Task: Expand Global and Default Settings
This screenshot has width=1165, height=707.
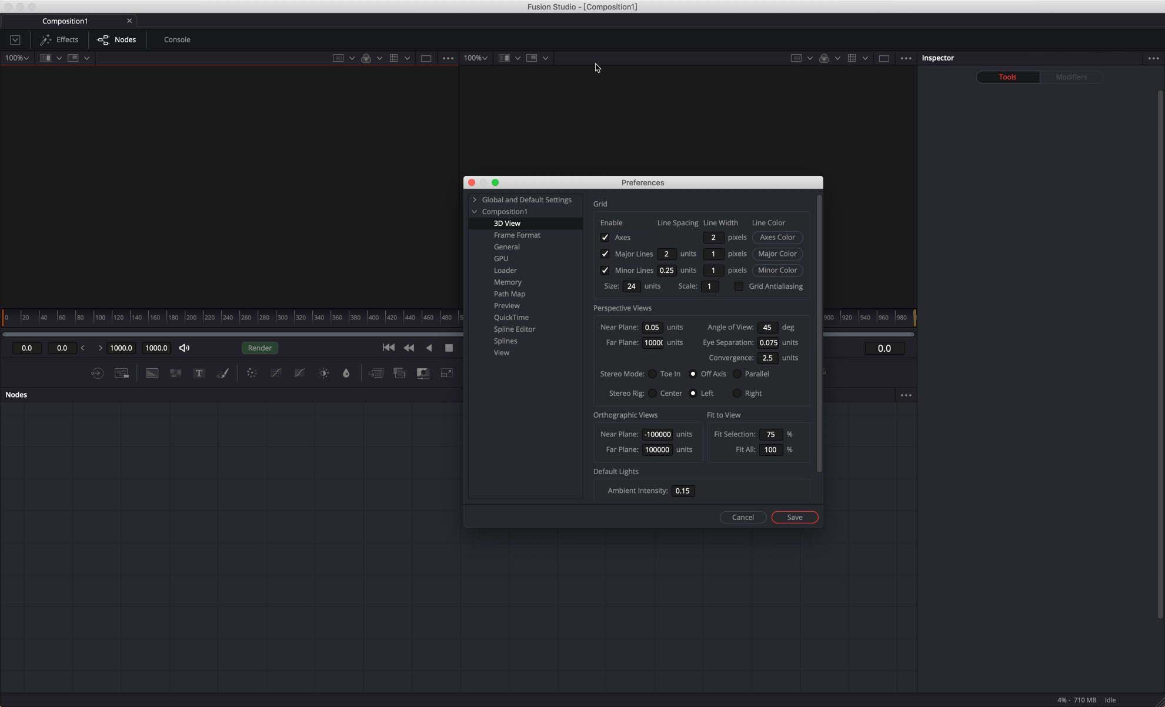Action: [475, 200]
